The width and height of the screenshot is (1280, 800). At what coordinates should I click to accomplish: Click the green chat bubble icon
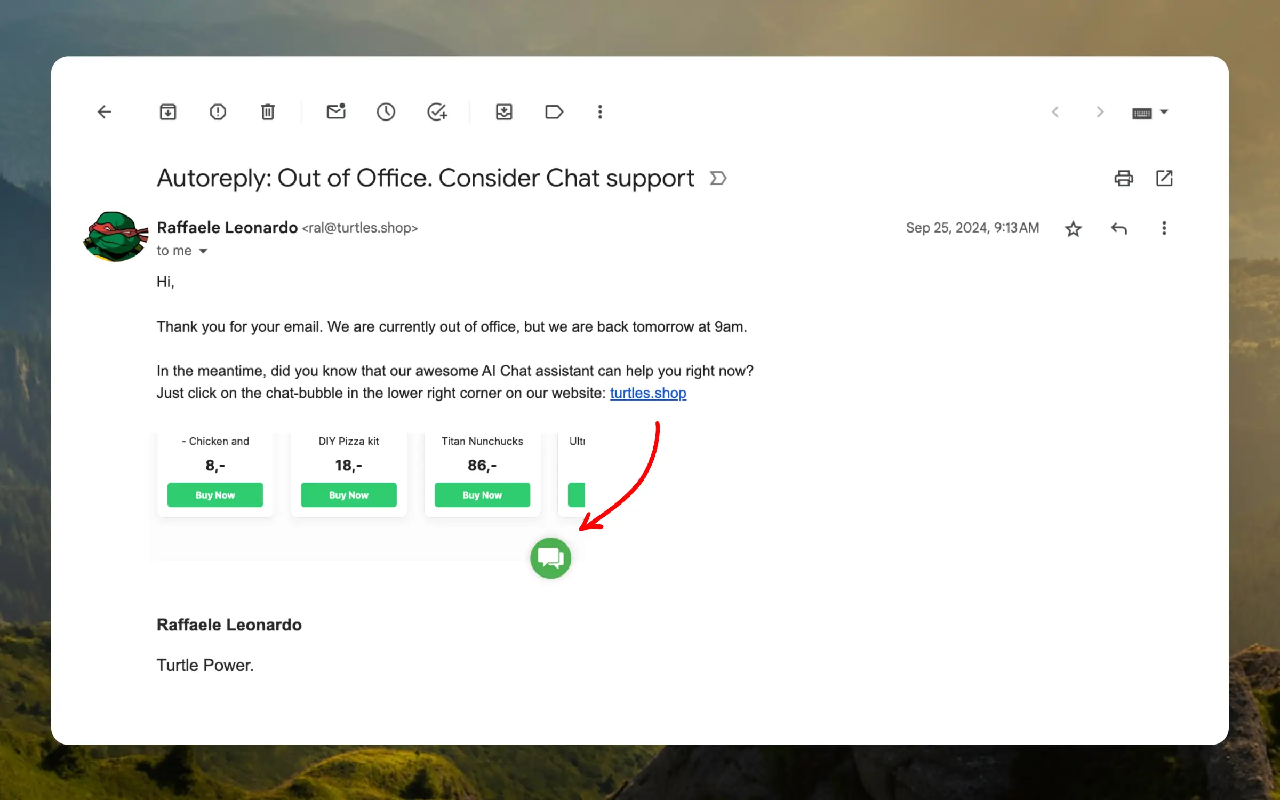click(x=550, y=558)
